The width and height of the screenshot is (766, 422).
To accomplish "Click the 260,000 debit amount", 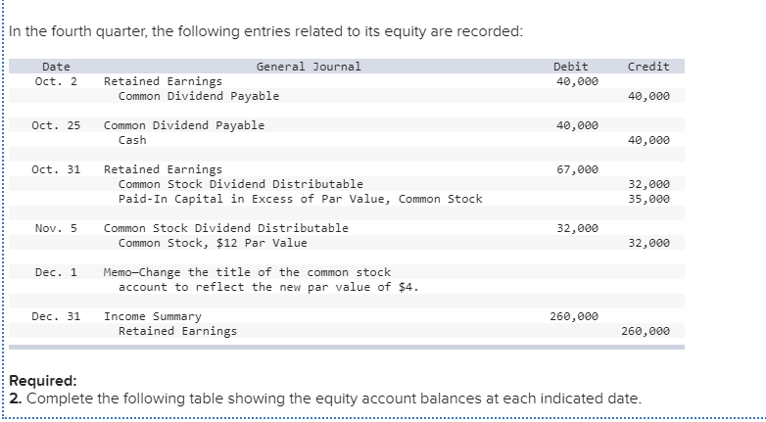I will click(574, 316).
